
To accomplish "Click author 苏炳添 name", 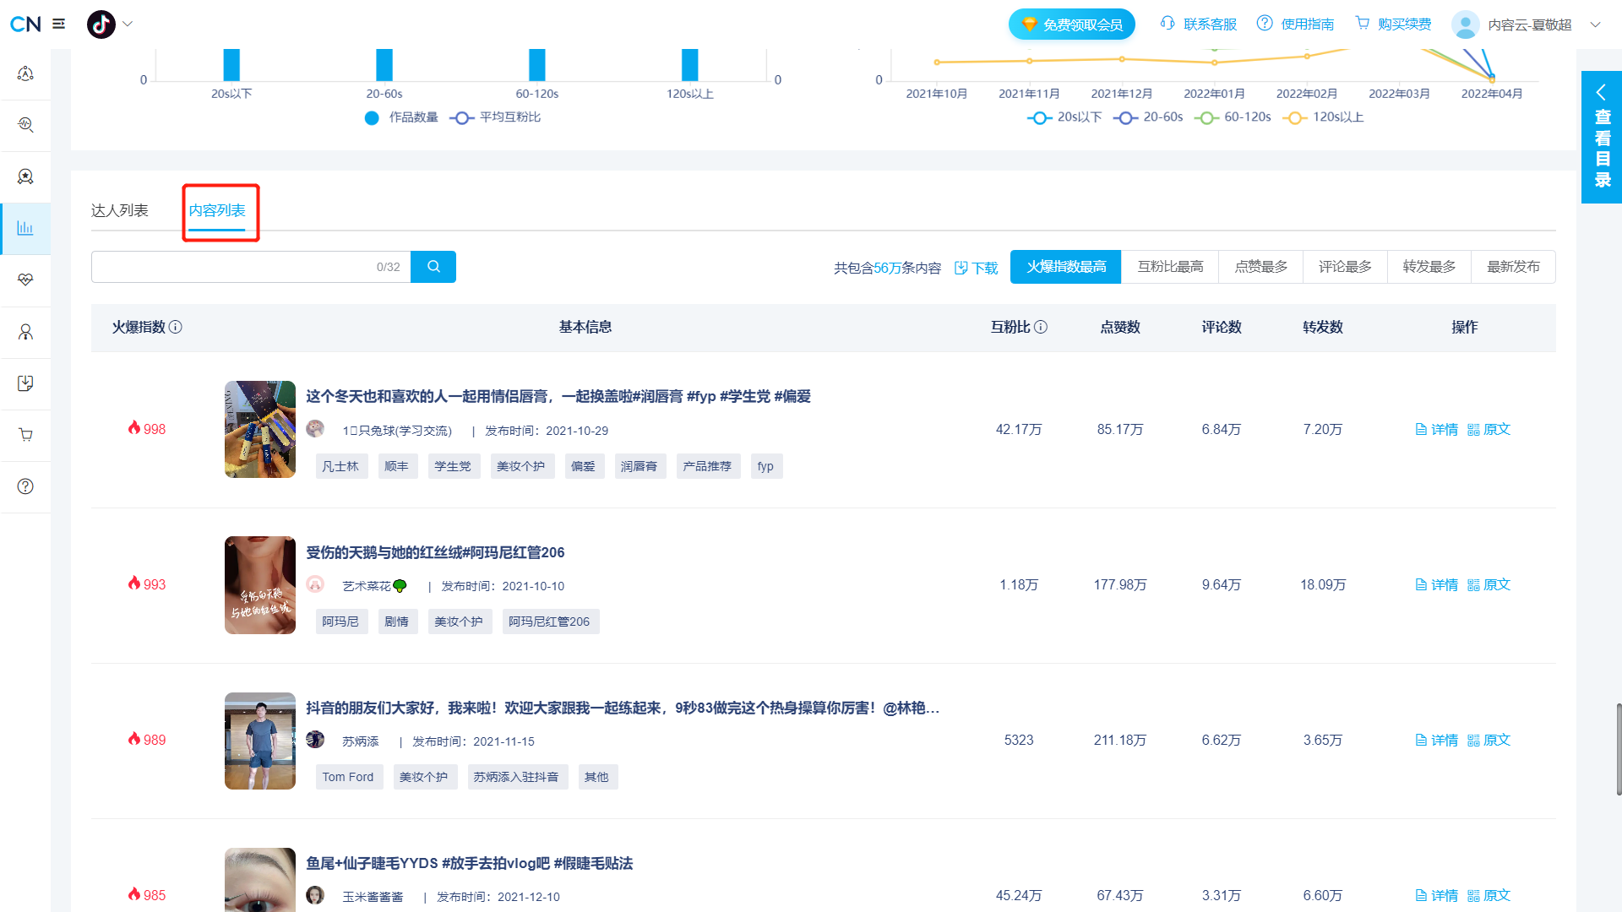I will (x=361, y=741).
